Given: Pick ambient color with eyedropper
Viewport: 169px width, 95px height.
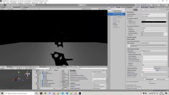Looking at the screenshot, I should point(167,22).
